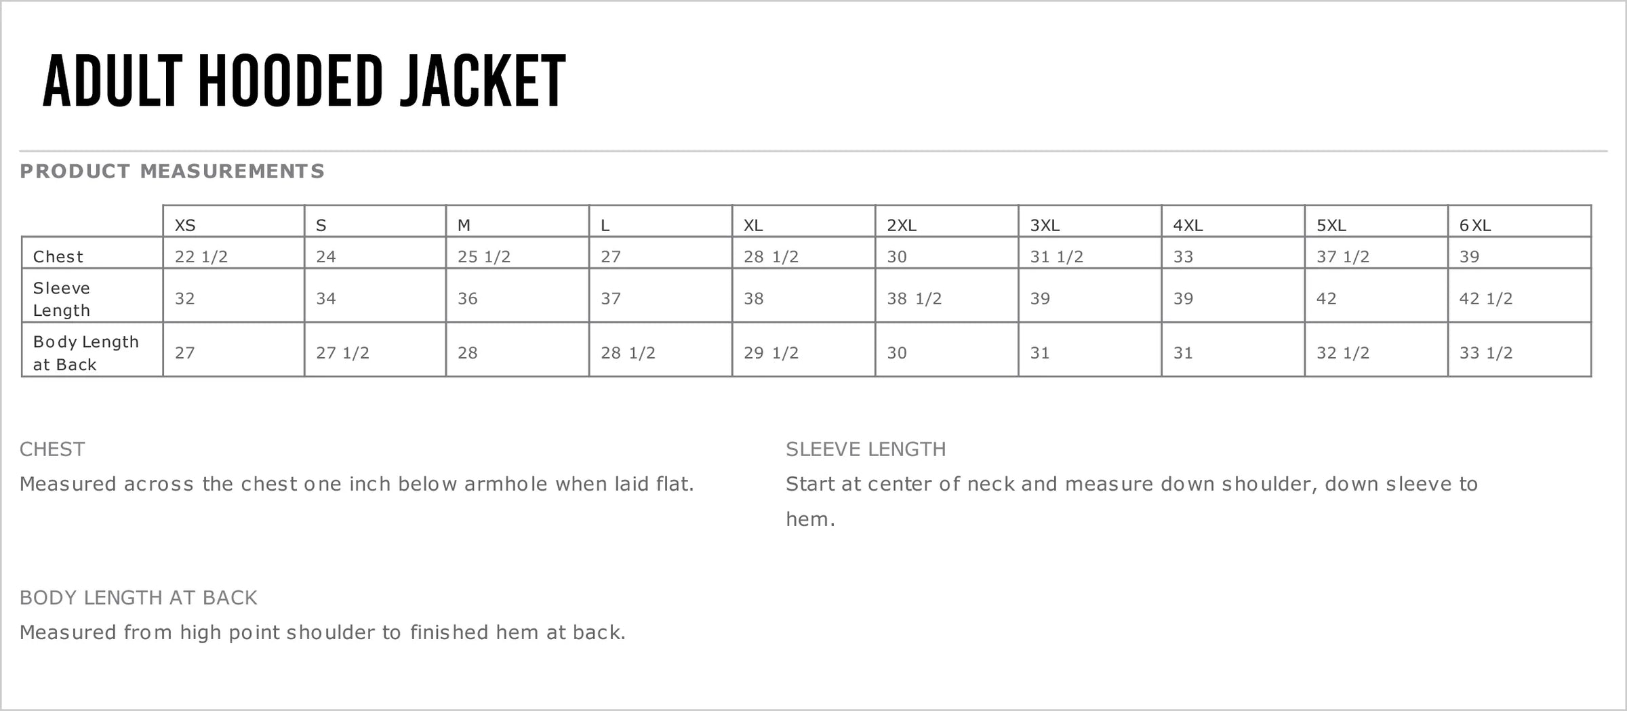Select the Product Measurements heading
1627x711 pixels.
click(x=172, y=171)
